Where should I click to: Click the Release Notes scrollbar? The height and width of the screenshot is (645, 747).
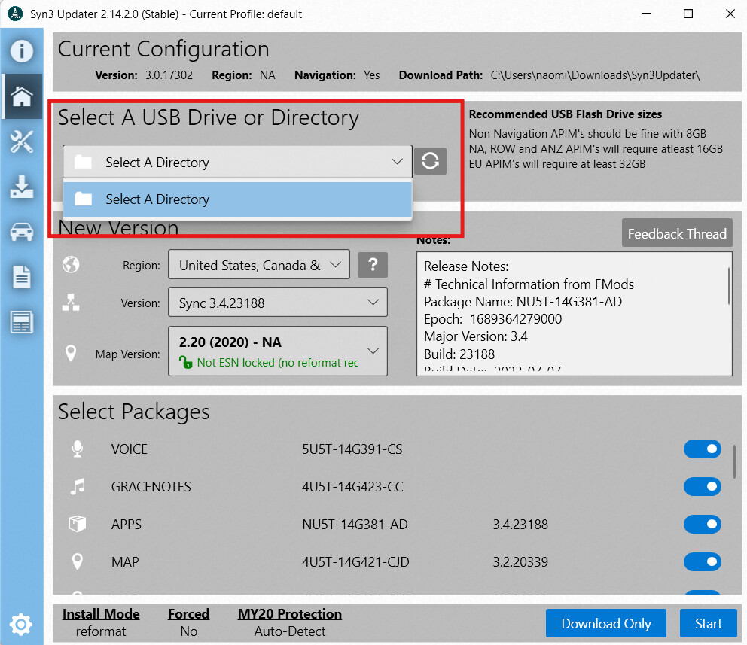click(x=728, y=286)
